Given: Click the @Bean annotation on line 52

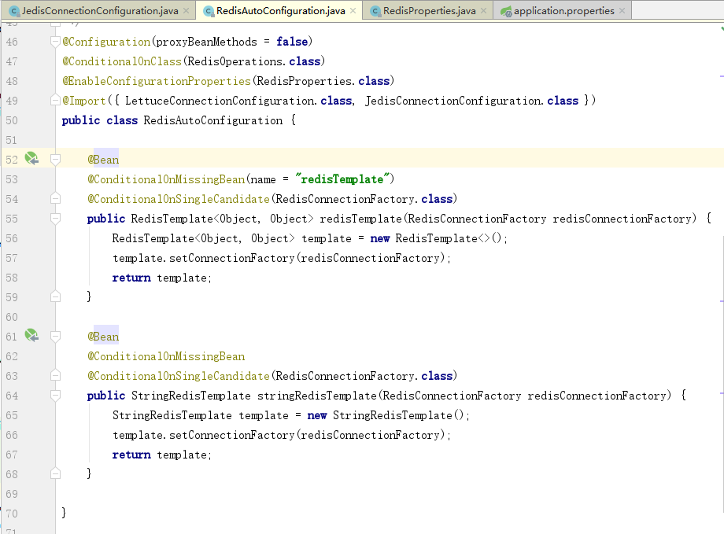Looking at the screenshot, I should pos(103,160).
